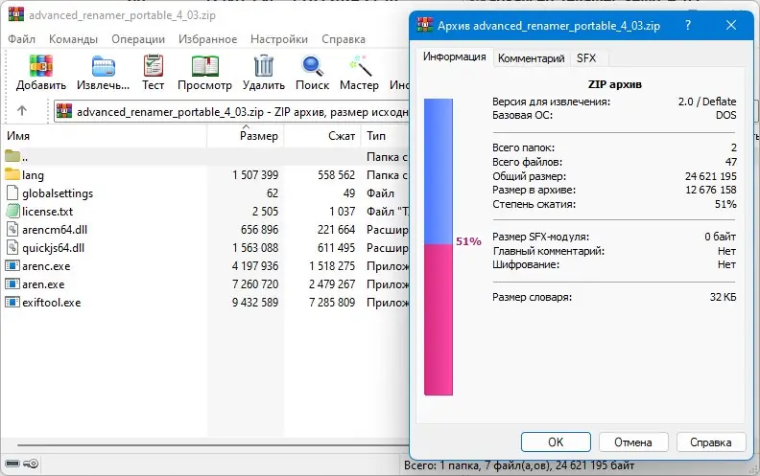Sort the list by the Сжат column
The height and width of the screenshot is (476, 760).
coord(321,136)
